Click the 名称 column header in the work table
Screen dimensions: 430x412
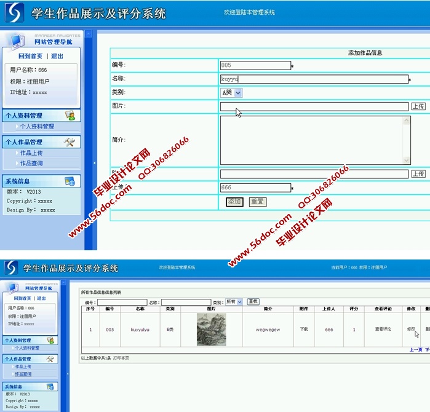pos(140,309)
